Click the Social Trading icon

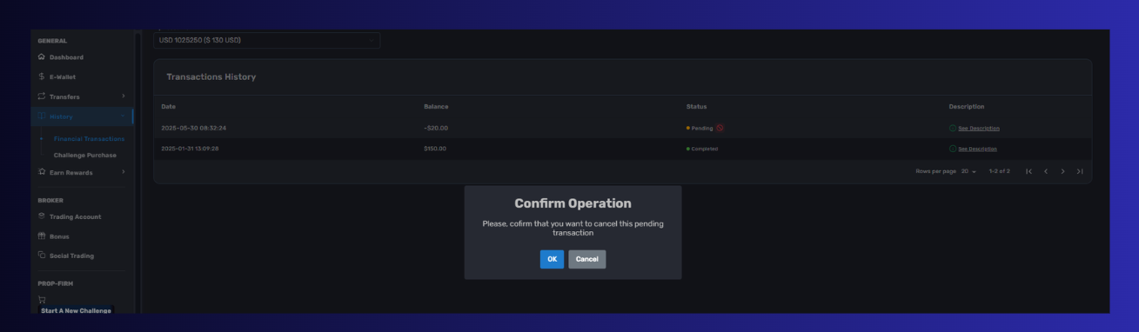coord(41,256)
